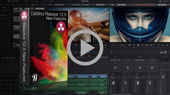This screenshot has width=170, height=95.
Task: Switch media pool to list view
Action: 36,5
